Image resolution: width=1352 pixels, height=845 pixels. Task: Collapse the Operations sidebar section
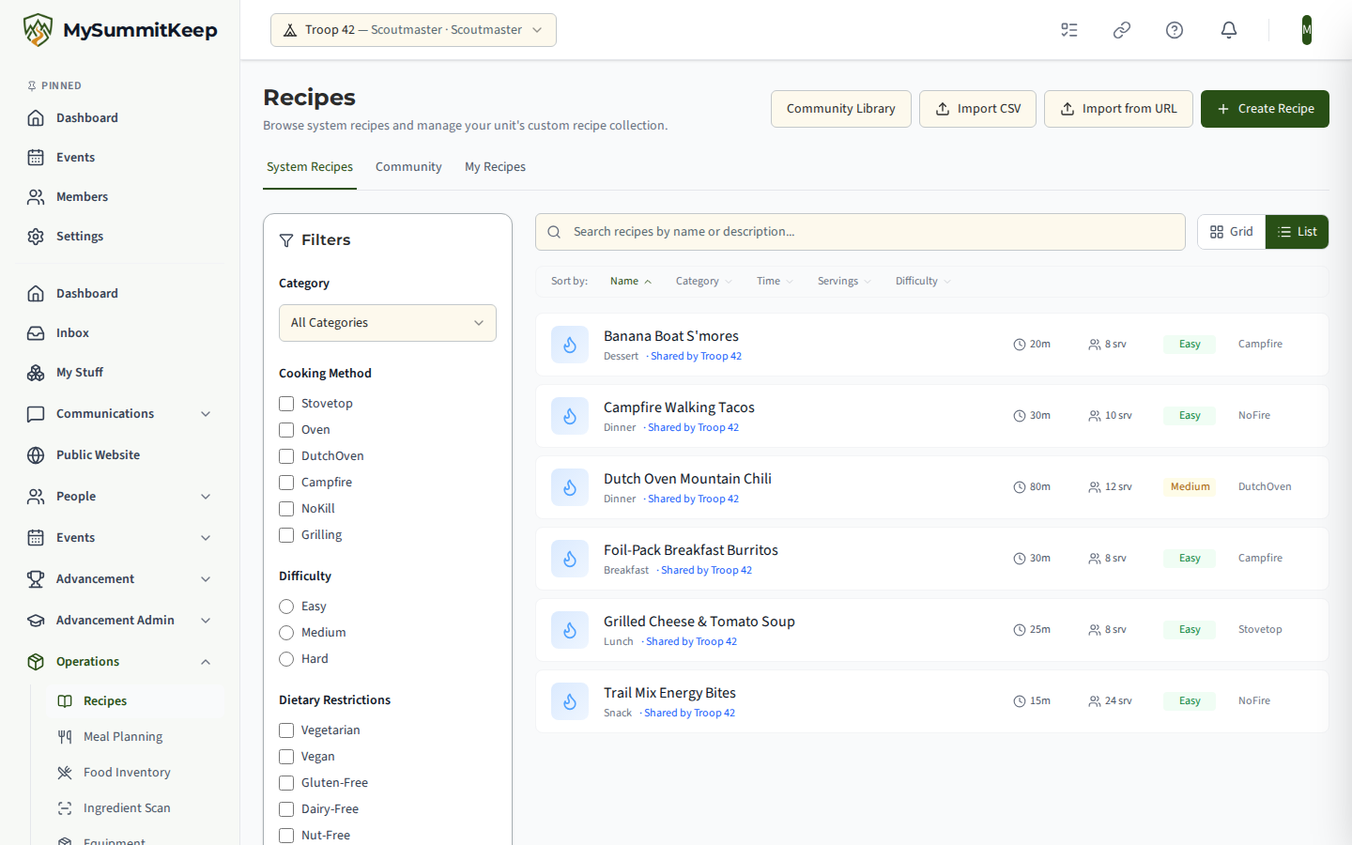pyautogui.click(x=119, y=662)
